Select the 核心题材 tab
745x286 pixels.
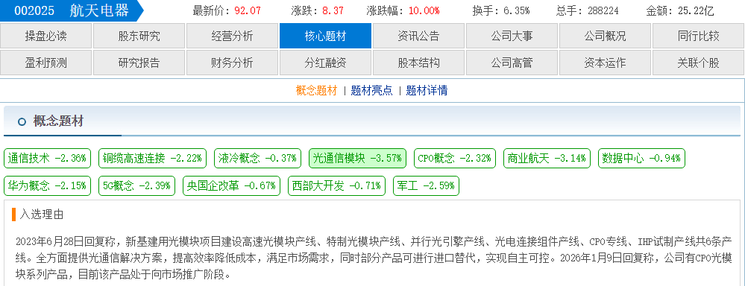point(325,36)
